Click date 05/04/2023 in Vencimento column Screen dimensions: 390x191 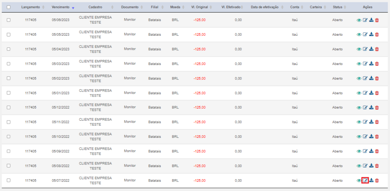(x=61, y=49)
